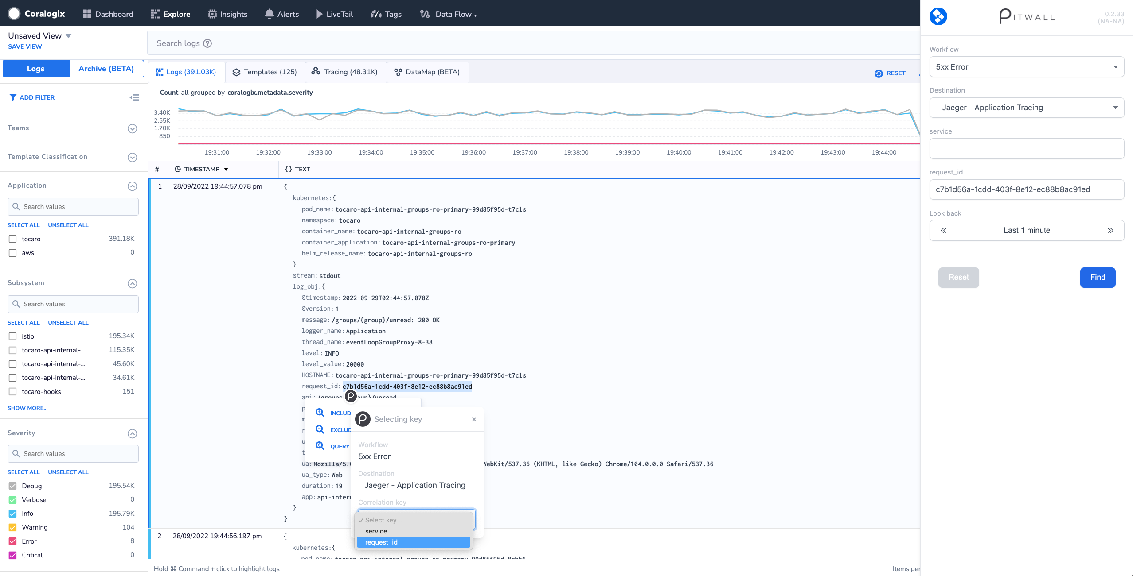Click the EXCLUDE magnifier icon in popup

[320, 429]
